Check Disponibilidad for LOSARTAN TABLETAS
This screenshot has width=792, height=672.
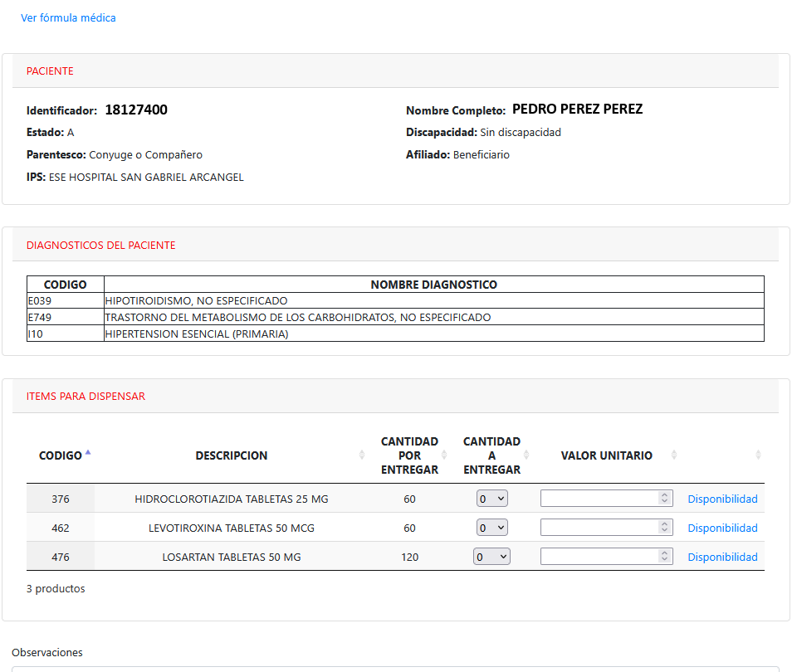(722, 556)
